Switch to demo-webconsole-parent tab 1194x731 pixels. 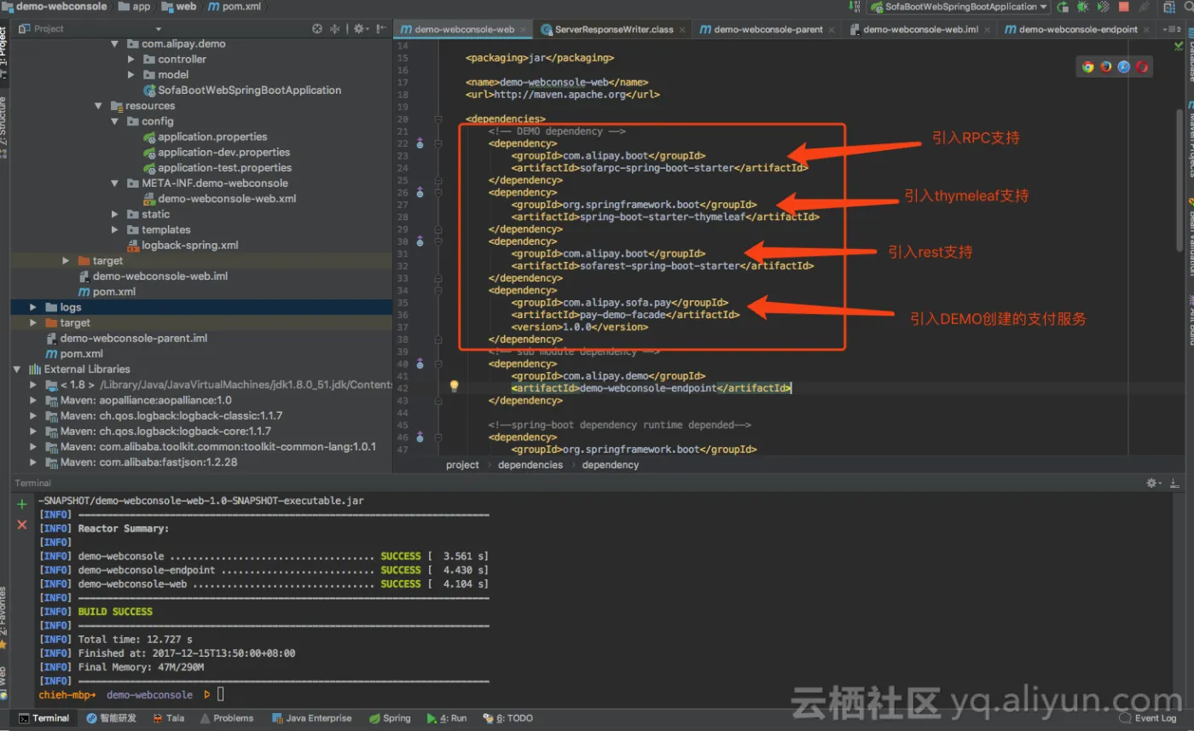coord(768,29)
